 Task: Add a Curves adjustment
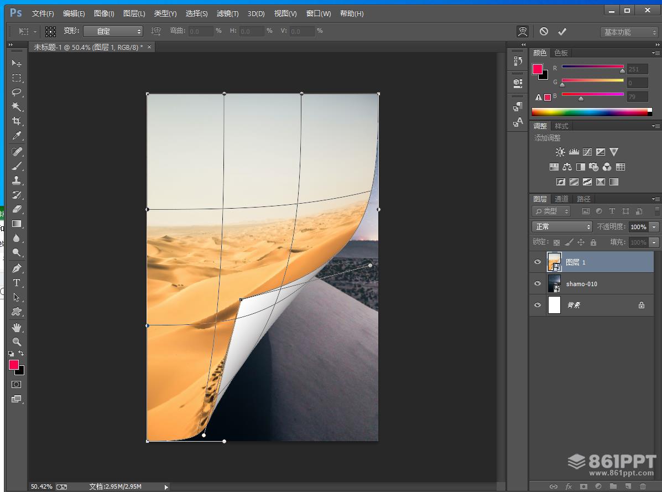click(587, 152)
